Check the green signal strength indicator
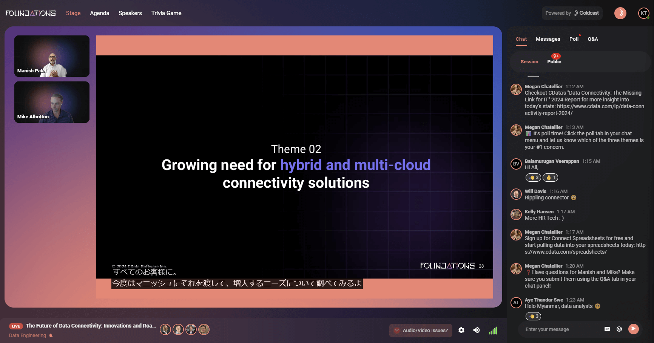The width and height of the screenshot is (654, 343). pyautogui.click(x=493, y=331)
